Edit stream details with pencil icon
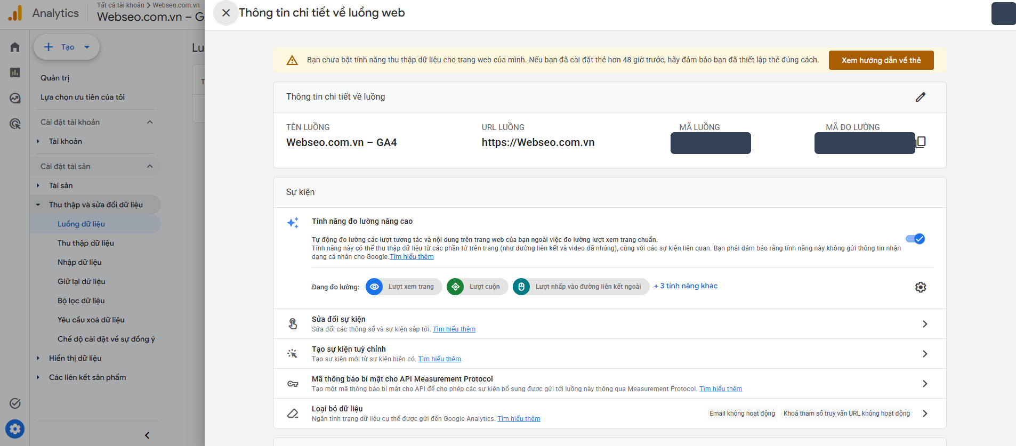Viewport: 1016px width, 446px height. point(921,97)
